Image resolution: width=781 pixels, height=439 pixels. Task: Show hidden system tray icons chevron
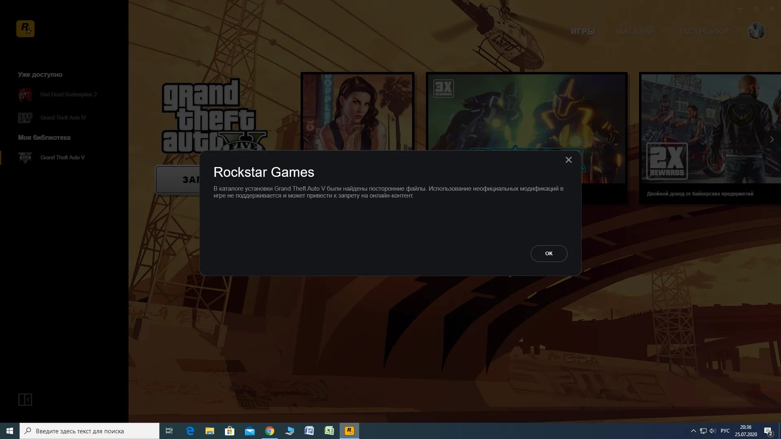click(x=693, y=431)
